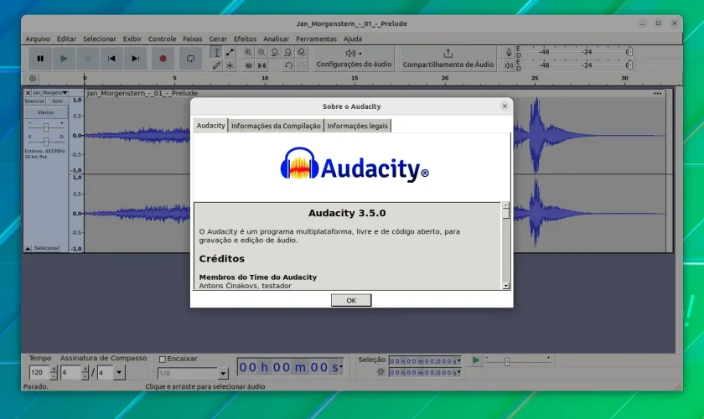The image size is (704, 419).
Task: Open the Analisar menu
Action: (x=276, y=39)
